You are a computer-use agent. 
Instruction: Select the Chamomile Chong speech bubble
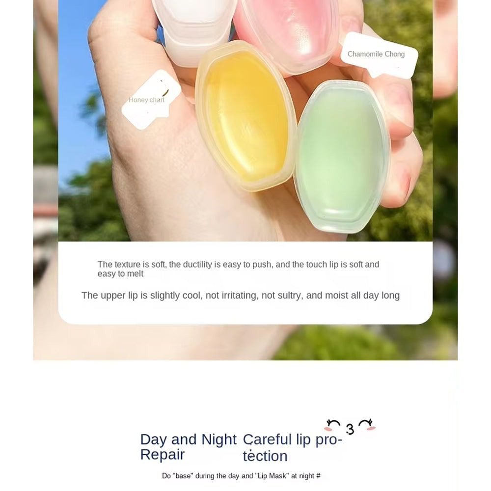tap(379, 55)
